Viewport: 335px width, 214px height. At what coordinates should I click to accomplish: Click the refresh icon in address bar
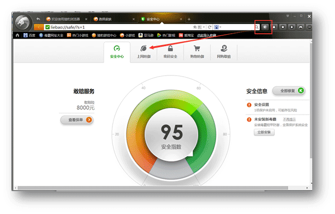pos(210,27)
